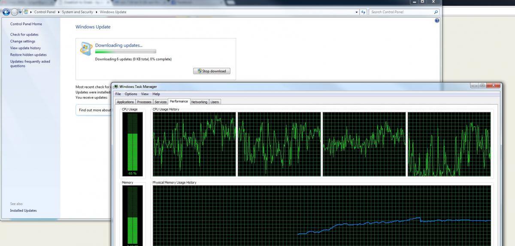
Task: Expand the System and Security breadcrumb arrow
Action: [96, 12]
